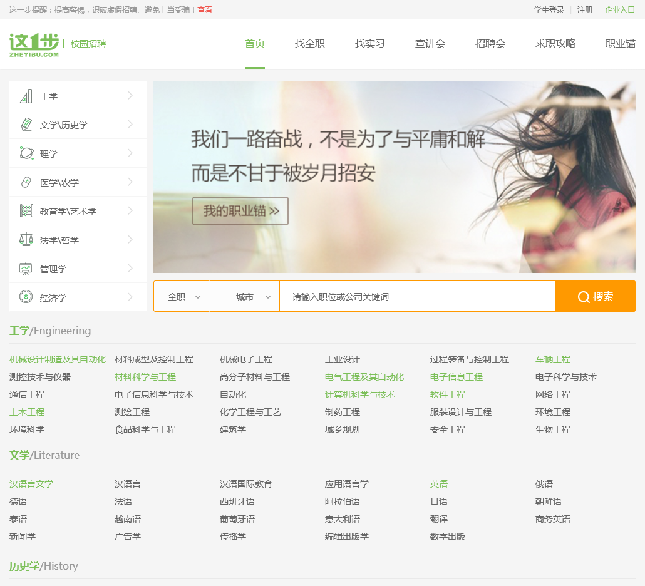Expand the 医学\农学 category arrow

pos(130,182)
